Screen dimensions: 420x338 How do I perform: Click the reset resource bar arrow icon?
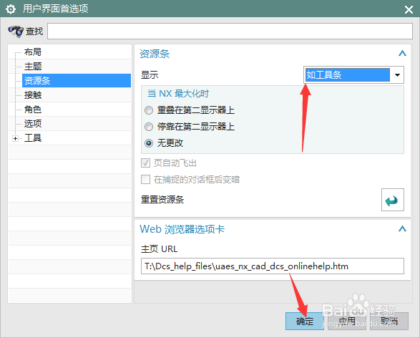(x=392, y=200)
